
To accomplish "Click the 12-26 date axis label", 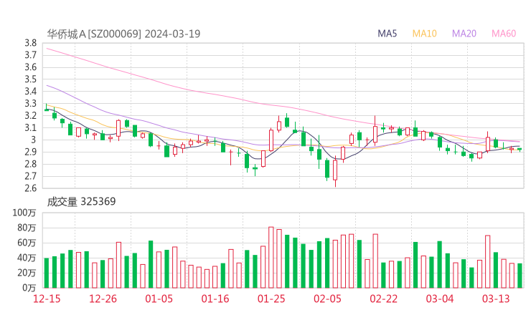I will click(103, 299).
